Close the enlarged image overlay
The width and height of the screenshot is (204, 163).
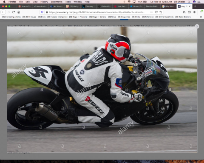coord(197,26)
